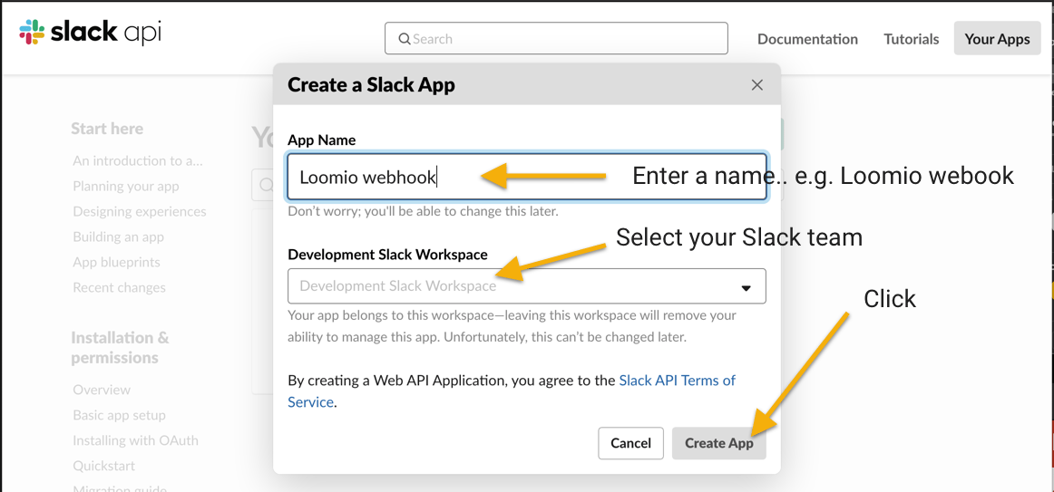Click the Create App button
Screen dimensions: 1054x492
pos(718,443)
